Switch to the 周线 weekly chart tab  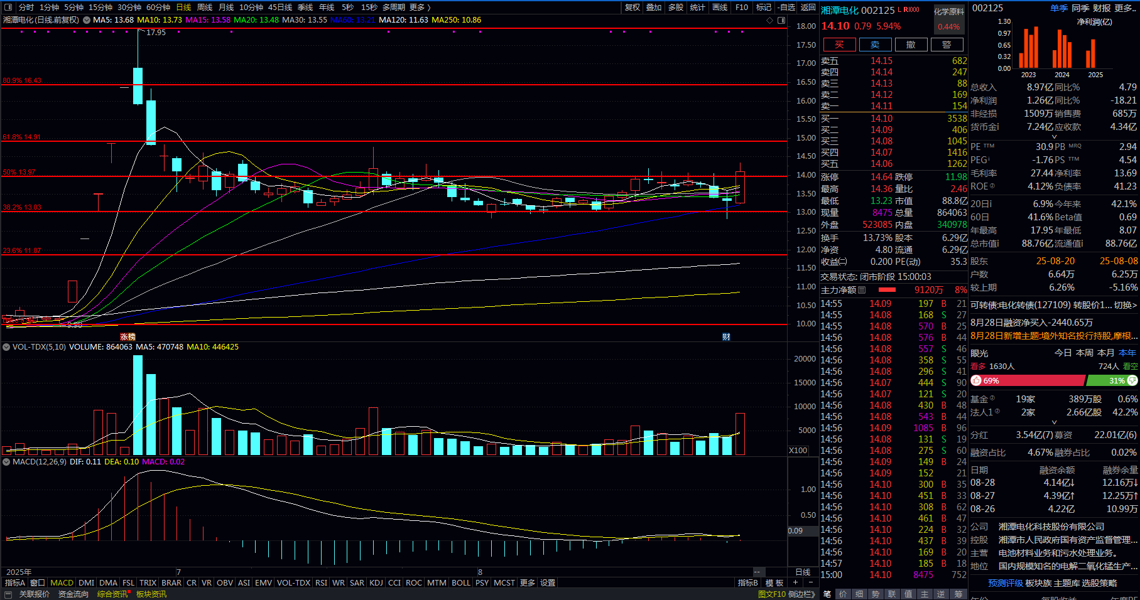point(205,8)
